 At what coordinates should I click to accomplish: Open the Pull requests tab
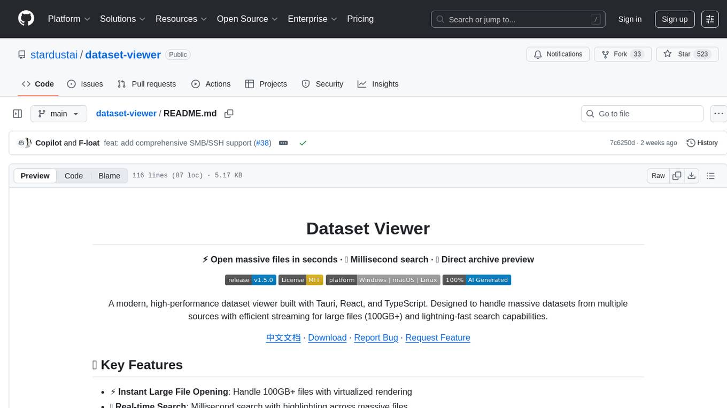click(x=146, y=84)
